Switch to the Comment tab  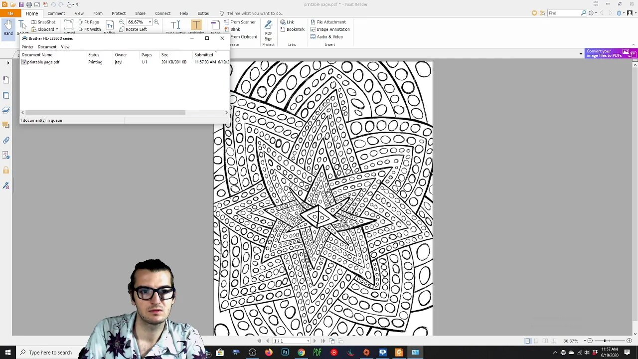56,13
